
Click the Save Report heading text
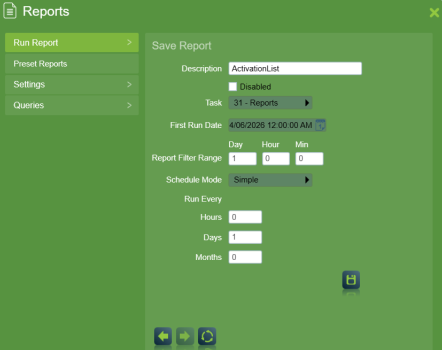point(182,45)
